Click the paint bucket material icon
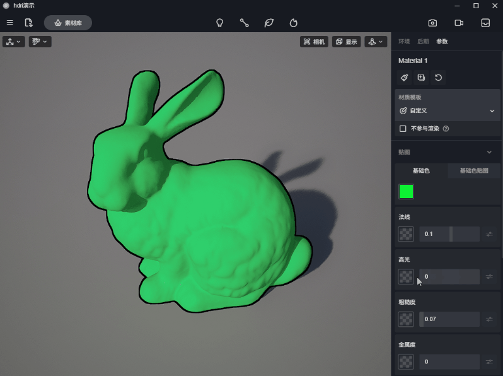This screenshot has height=376, width=503. point(405,78)
